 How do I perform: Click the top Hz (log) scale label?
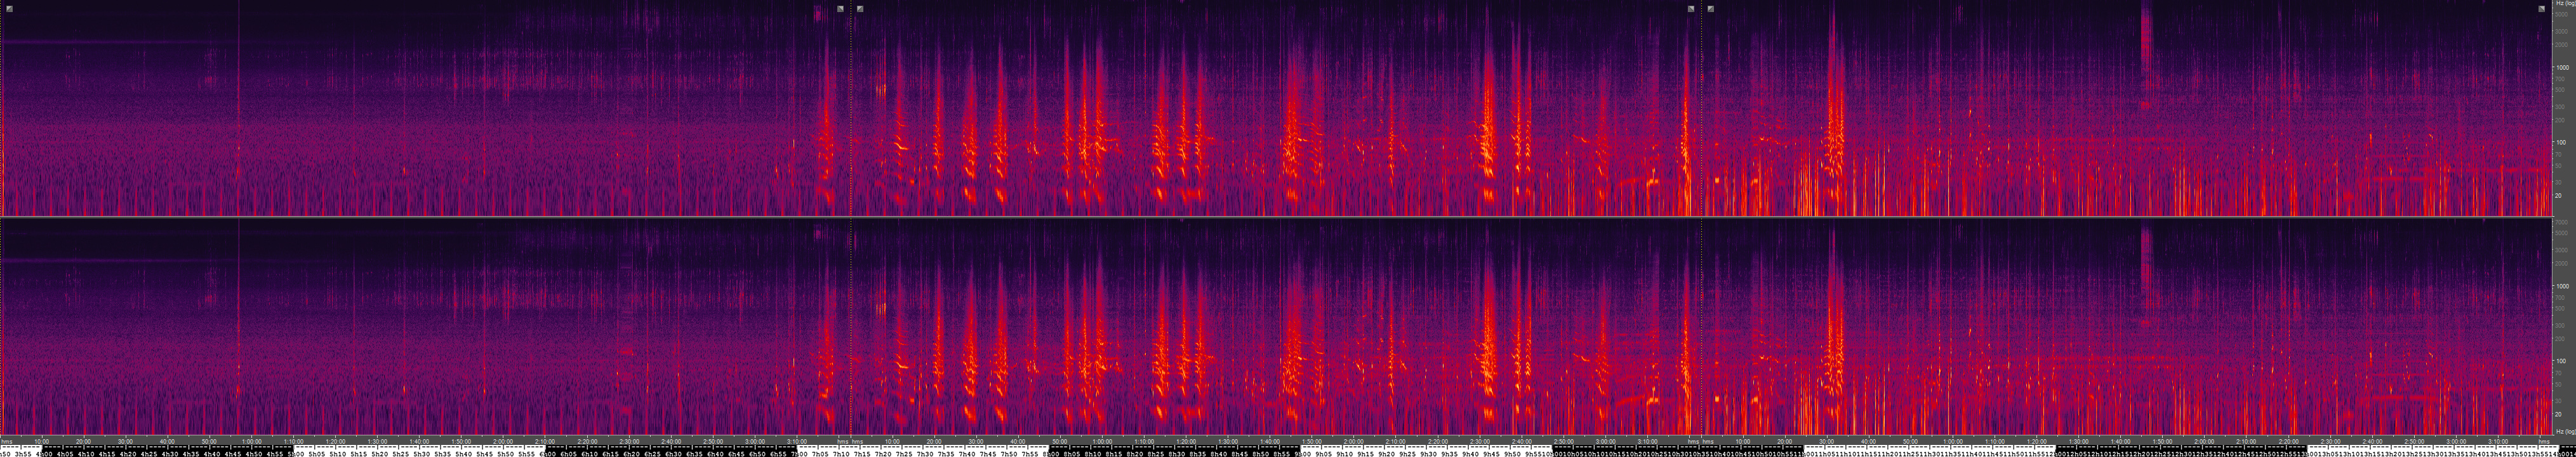(x=2565, y=4)
